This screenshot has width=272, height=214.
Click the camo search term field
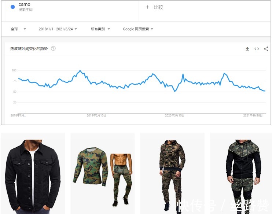(25, 5)
